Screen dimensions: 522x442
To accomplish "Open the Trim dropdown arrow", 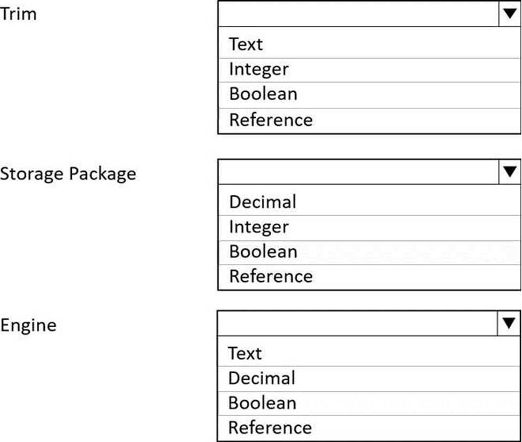I will [510, 13].
